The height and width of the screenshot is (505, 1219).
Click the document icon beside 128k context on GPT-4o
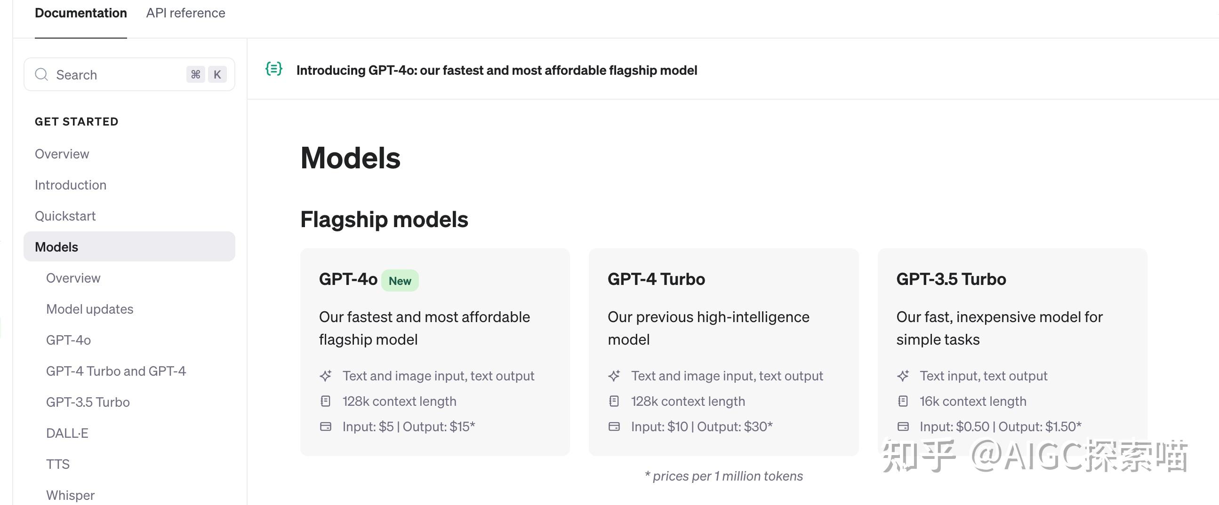pos(325,401)
